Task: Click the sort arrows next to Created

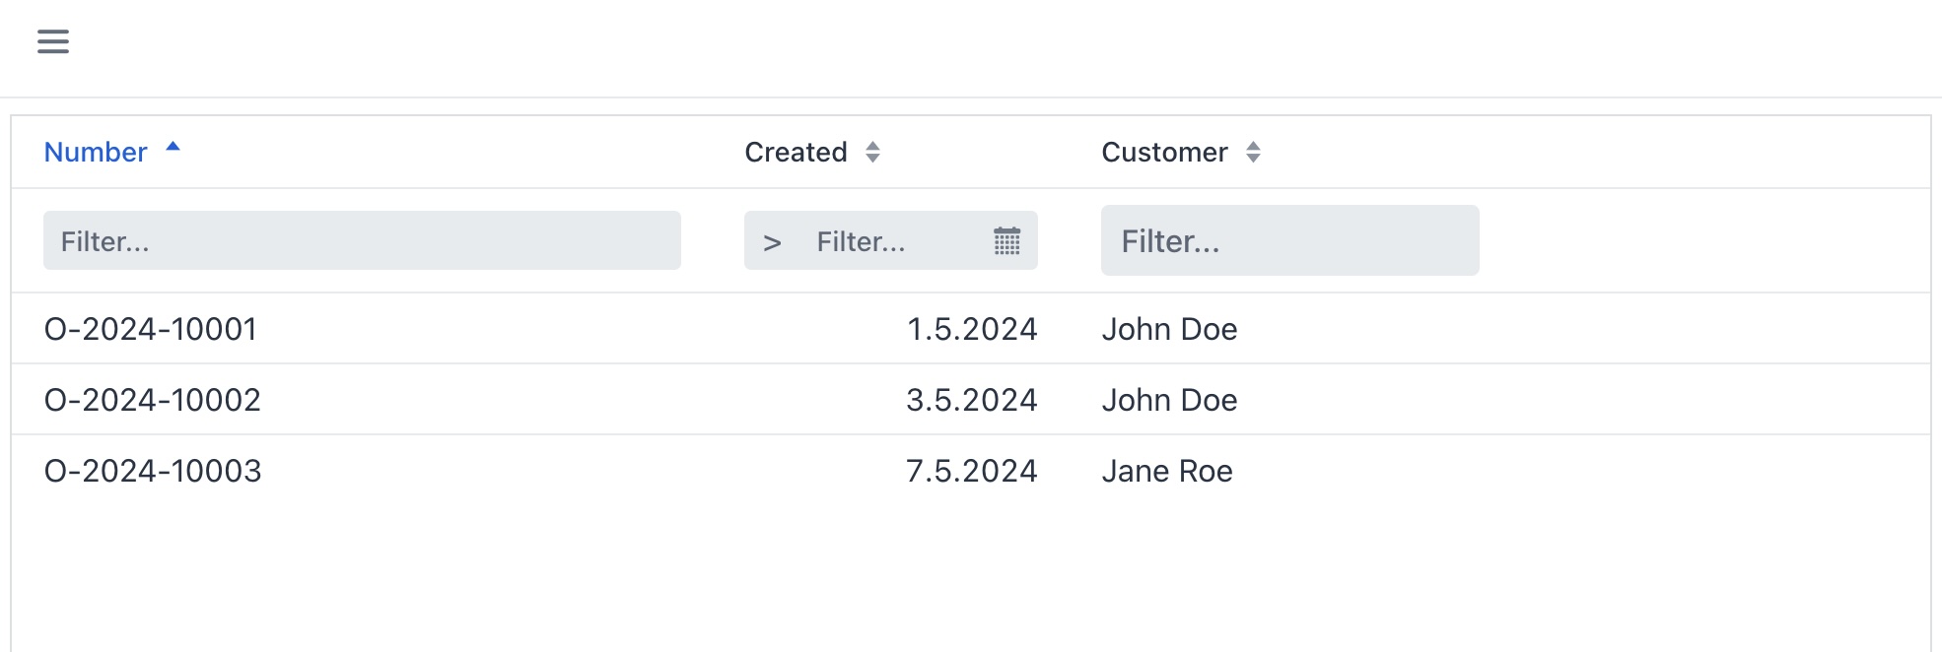Action: click(x=872, y=153)
